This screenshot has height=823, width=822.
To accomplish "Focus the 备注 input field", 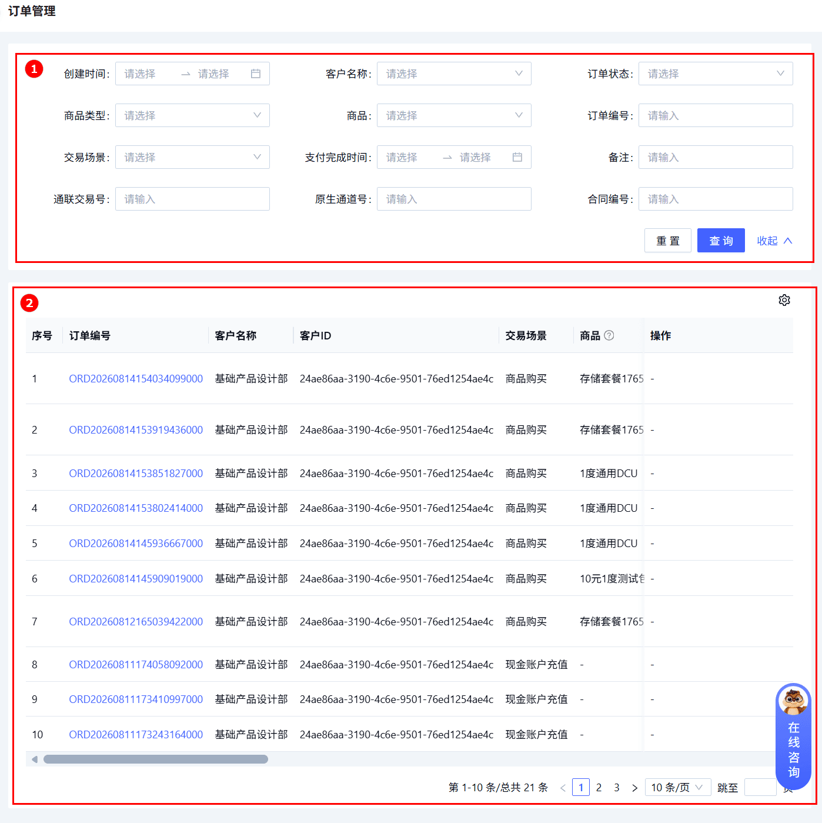I will pyautogui.click(x=716, y=157).
